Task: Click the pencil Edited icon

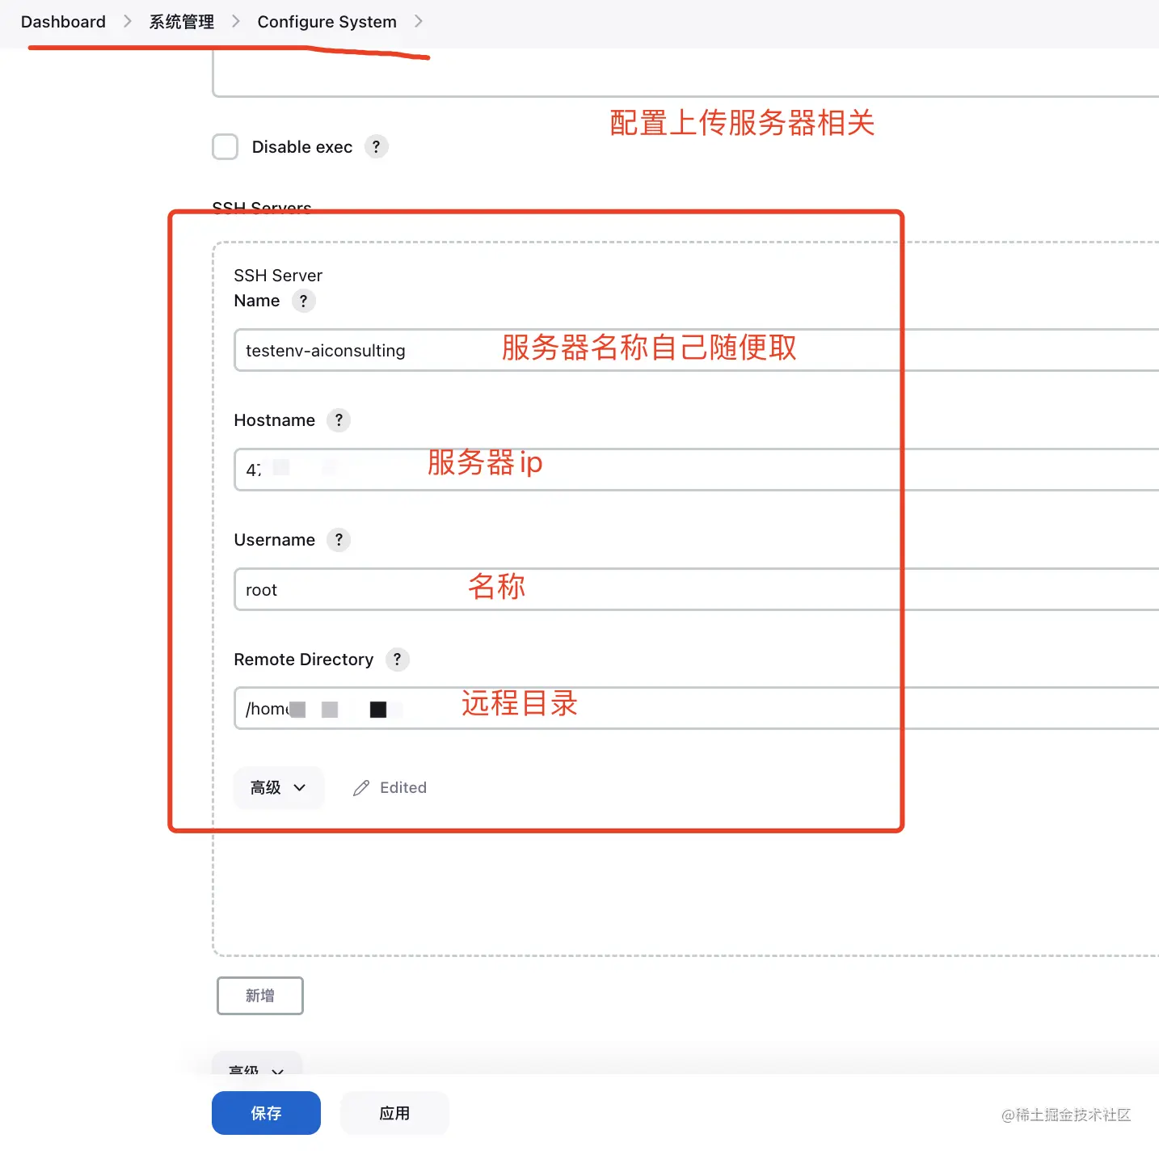Action: pyautogui.click(x=361, y=788)
